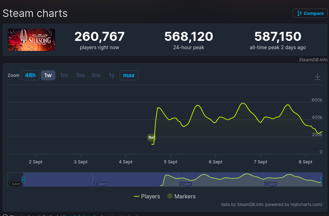
Task: Click the navigator's 3 Sept label
Action: pos(100,184)
